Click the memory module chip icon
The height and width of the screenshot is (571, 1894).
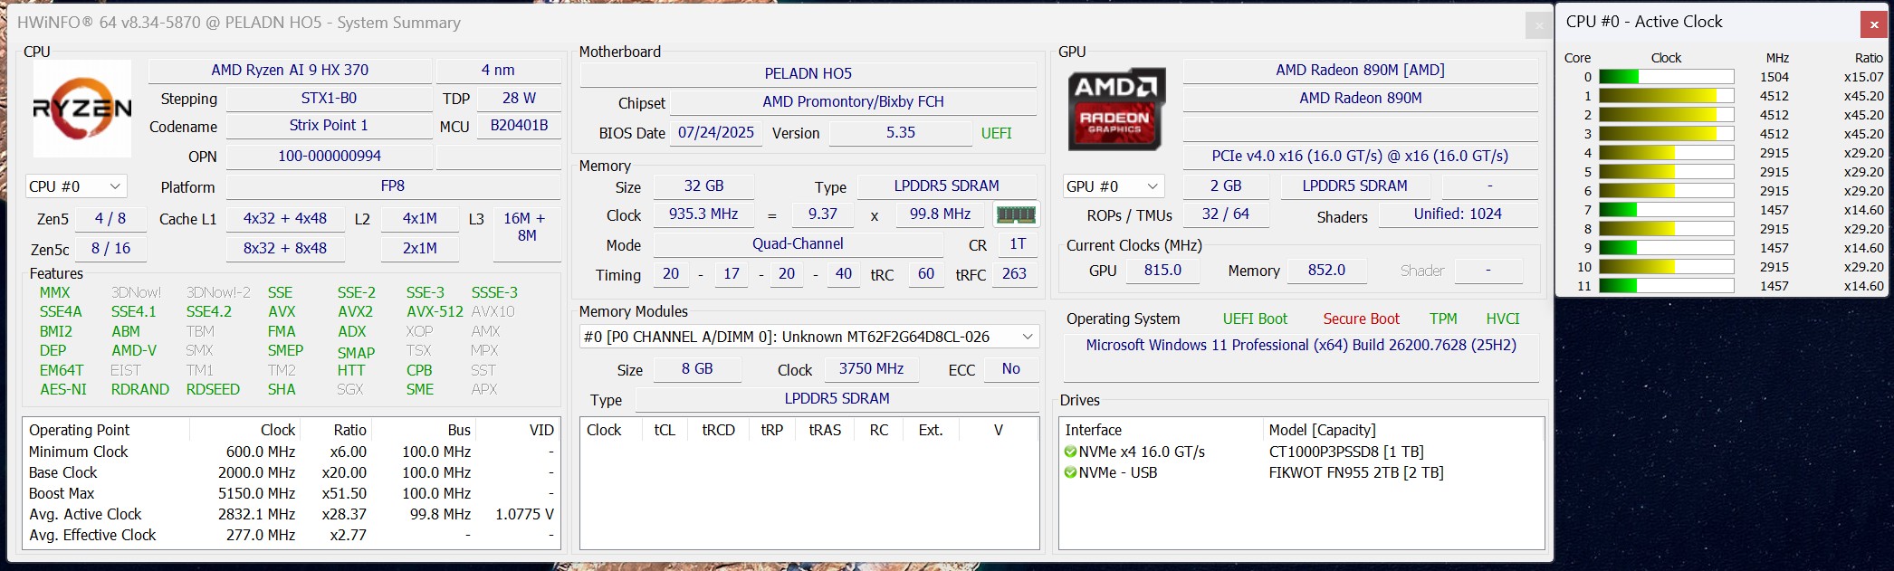click(x=1015, y=214)
